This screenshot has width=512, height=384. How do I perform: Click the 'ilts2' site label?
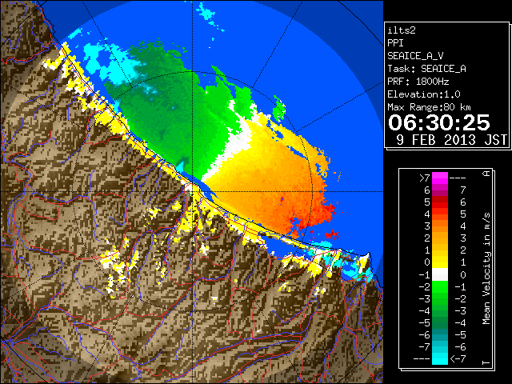402,30
